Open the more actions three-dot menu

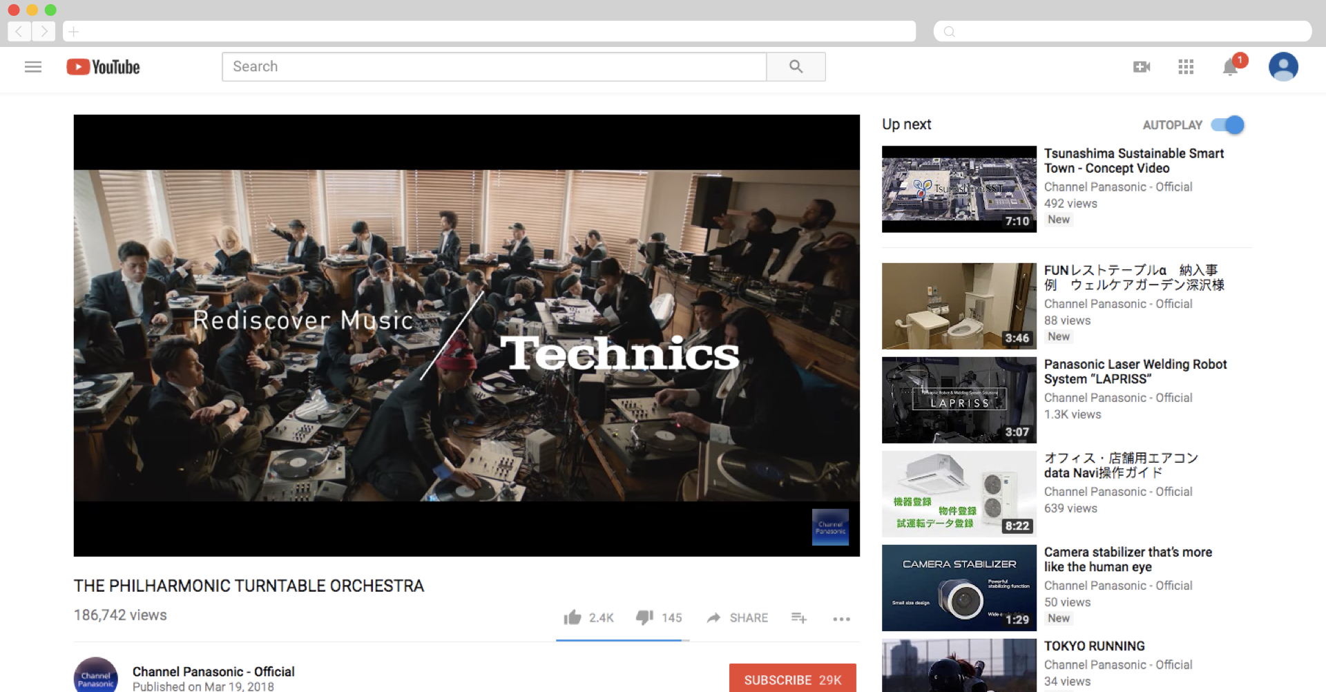coord(841,619)
